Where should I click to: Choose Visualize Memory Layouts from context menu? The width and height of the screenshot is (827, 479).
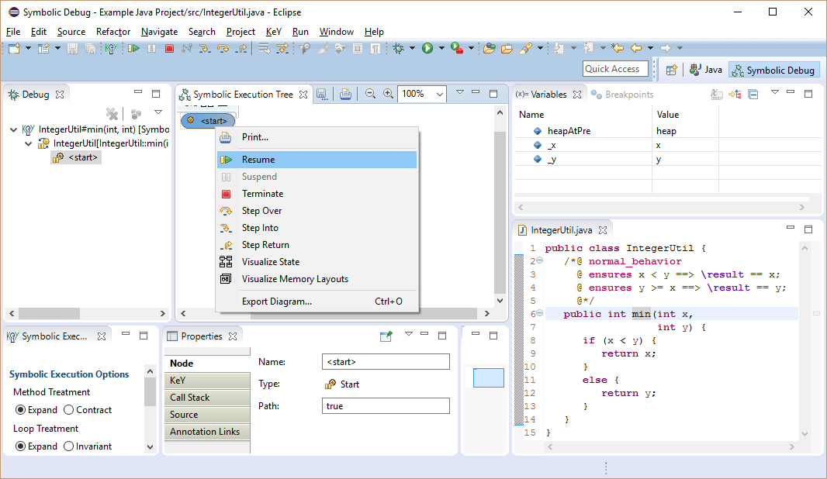coord(317,279)
